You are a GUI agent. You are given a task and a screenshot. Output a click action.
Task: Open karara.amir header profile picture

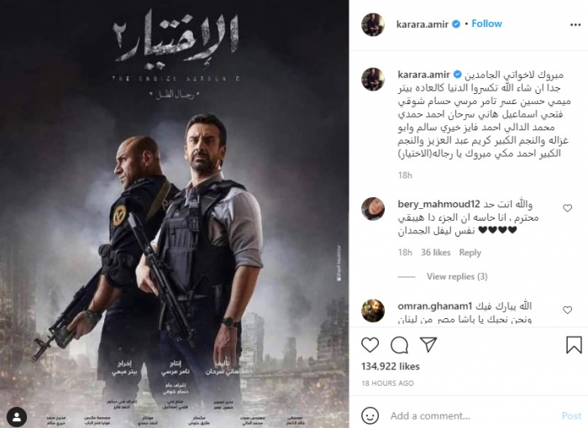pyautogui.click(x=373, y=24)
